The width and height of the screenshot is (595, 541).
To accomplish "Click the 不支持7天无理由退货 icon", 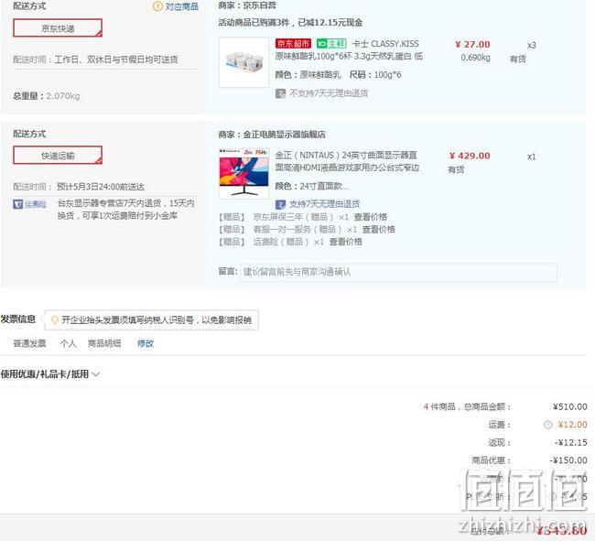I will tap(280, 93).
